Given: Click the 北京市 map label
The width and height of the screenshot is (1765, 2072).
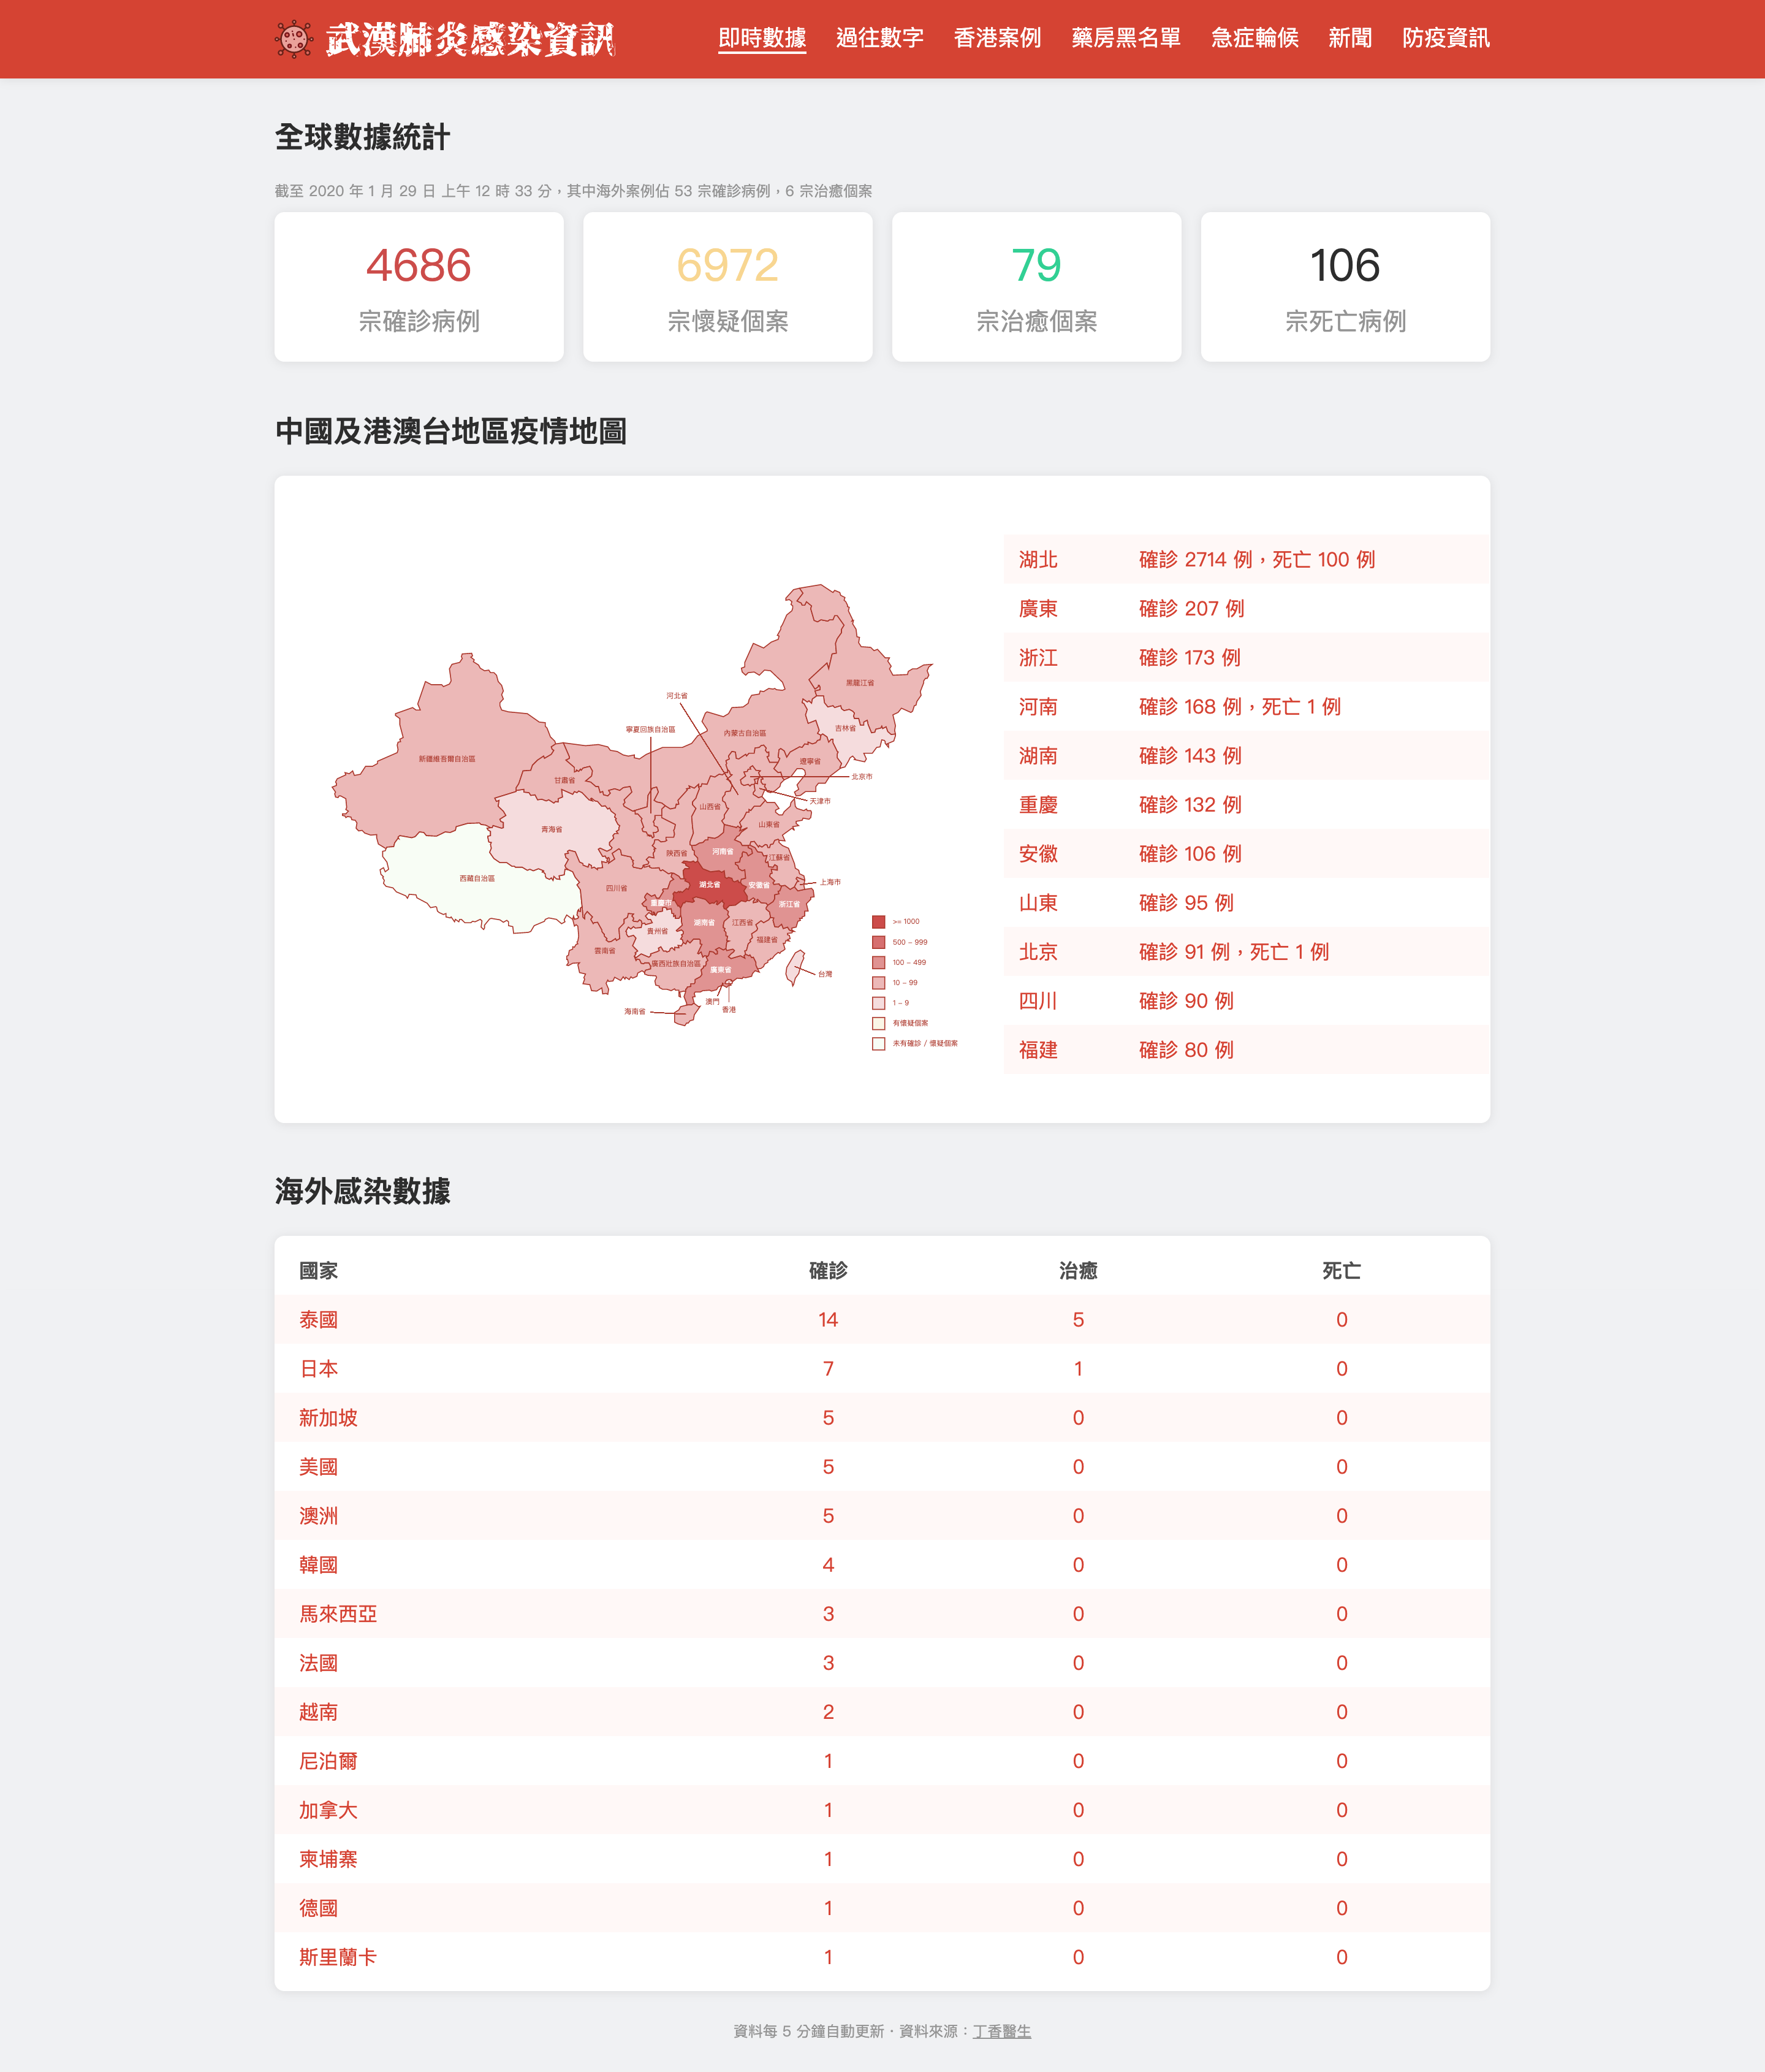Looking at the screenshot, I should point(862,777).
